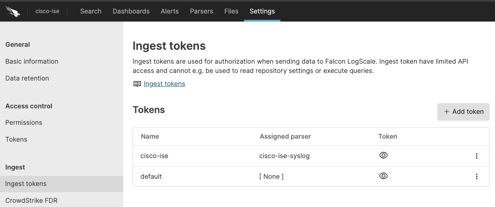Switch to the Parsers tab
The height and width of the screenshot is (207, 495).
pyautogui.click(x=201, y=11)
